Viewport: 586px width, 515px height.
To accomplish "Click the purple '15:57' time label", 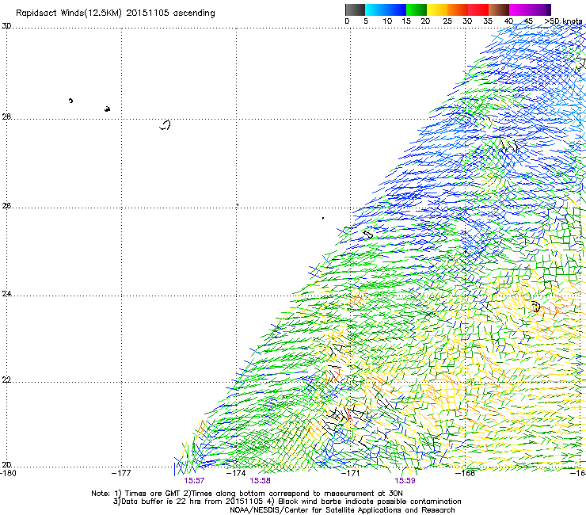I will [x=194, y=481].
